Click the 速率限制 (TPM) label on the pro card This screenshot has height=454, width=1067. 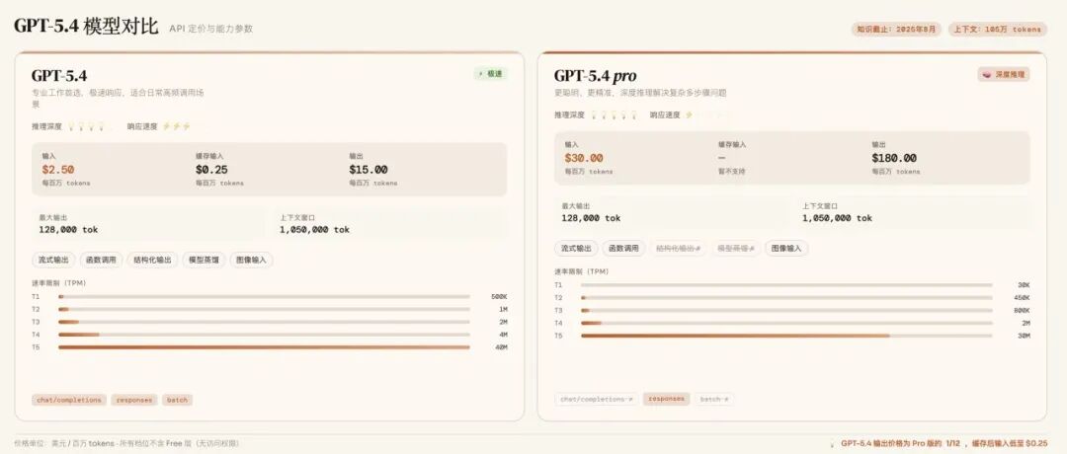pos(581,271)
